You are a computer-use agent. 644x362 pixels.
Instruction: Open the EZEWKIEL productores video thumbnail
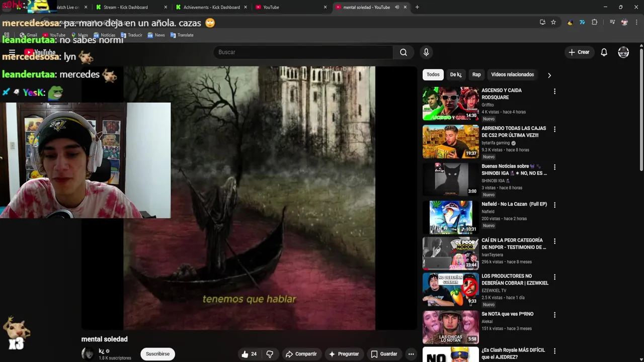(451, 289)
